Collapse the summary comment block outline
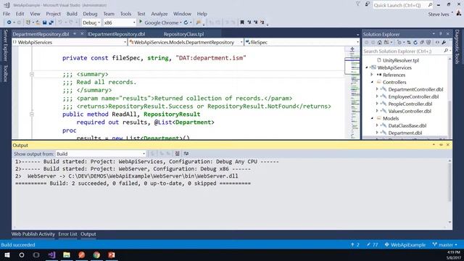 tap(32, 74)
